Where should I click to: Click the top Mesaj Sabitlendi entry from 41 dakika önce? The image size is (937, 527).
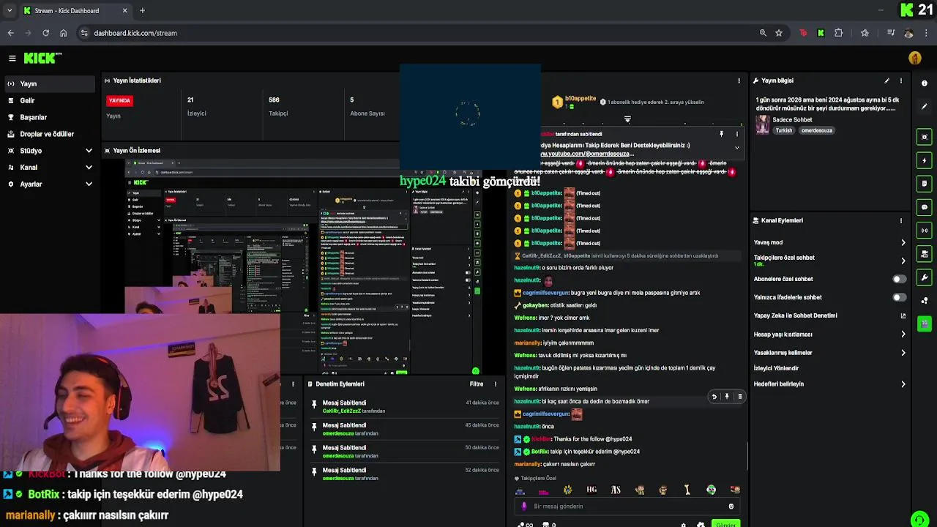(x=405, y=406)
